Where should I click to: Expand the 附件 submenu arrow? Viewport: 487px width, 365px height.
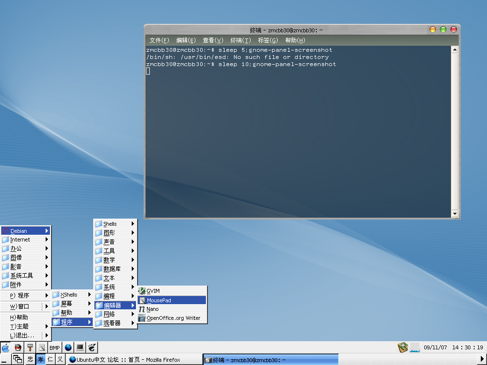coord(47,284)
